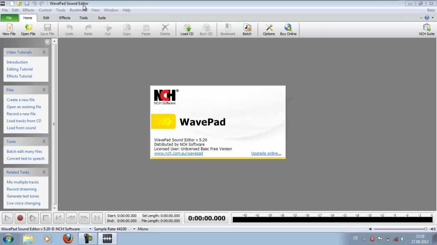Switch to the Effects ribbon tab
Viewport: 437px width, 245px height.
65,18
